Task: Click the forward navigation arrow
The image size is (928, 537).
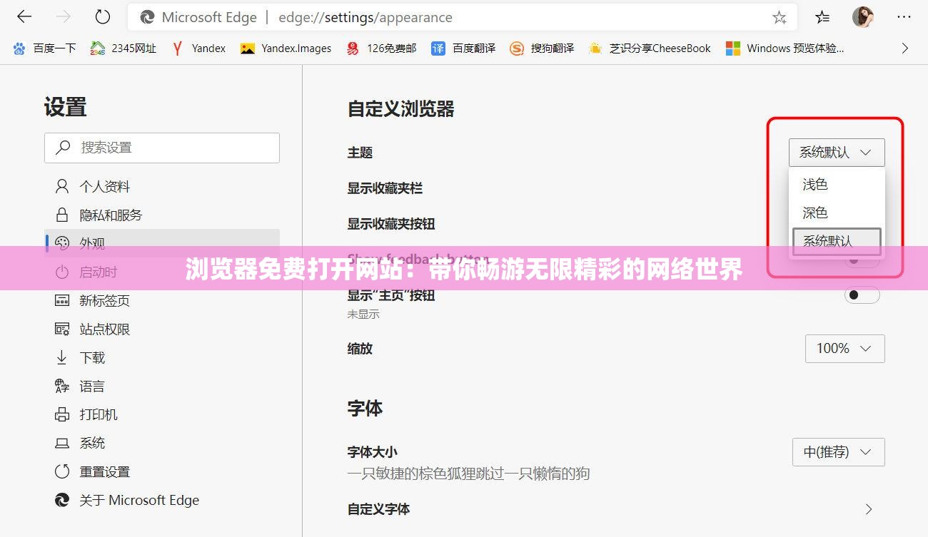Action: (64, 17)
